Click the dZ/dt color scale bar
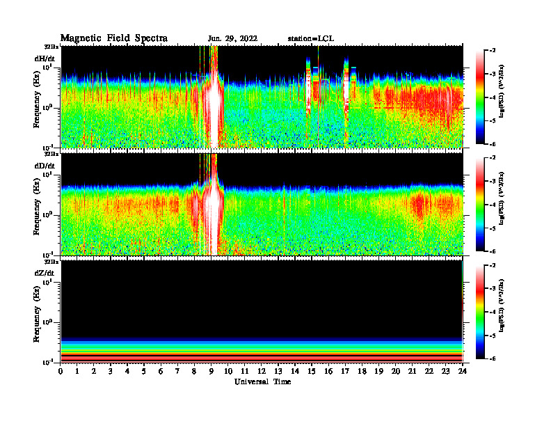The height and width of the screenshot is (426, 551). [x=480, y=312]
